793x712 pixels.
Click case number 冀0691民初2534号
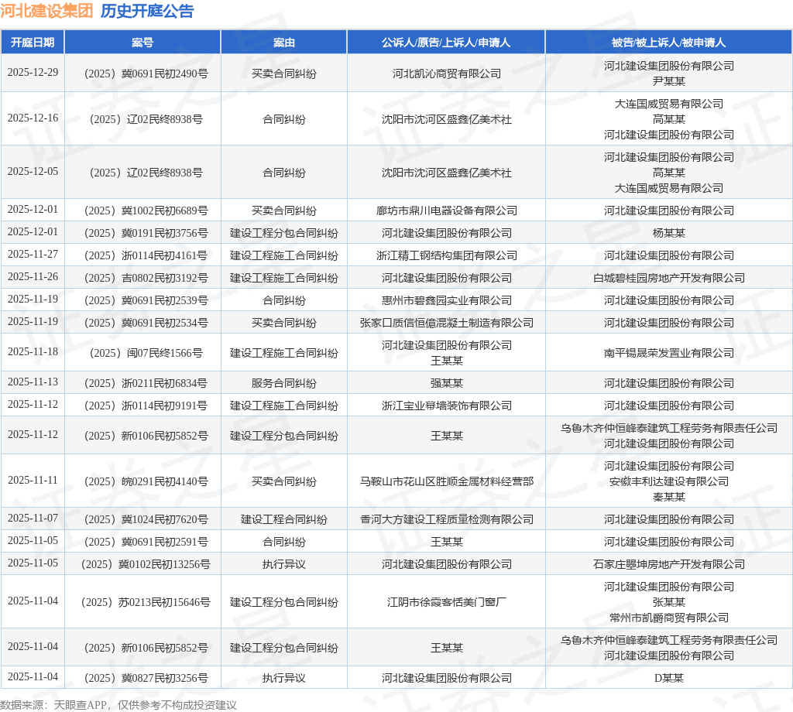pos(146,323)
